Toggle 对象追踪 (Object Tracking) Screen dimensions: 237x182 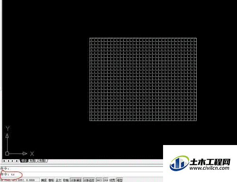click(89, 180)
